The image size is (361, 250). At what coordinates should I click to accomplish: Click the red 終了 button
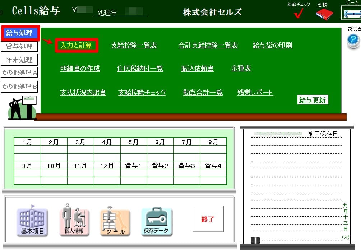(208, 220)
